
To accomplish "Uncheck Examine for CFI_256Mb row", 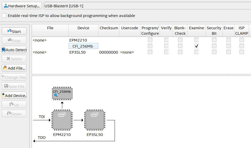I will pyautogui.click(x=197, y=46).
